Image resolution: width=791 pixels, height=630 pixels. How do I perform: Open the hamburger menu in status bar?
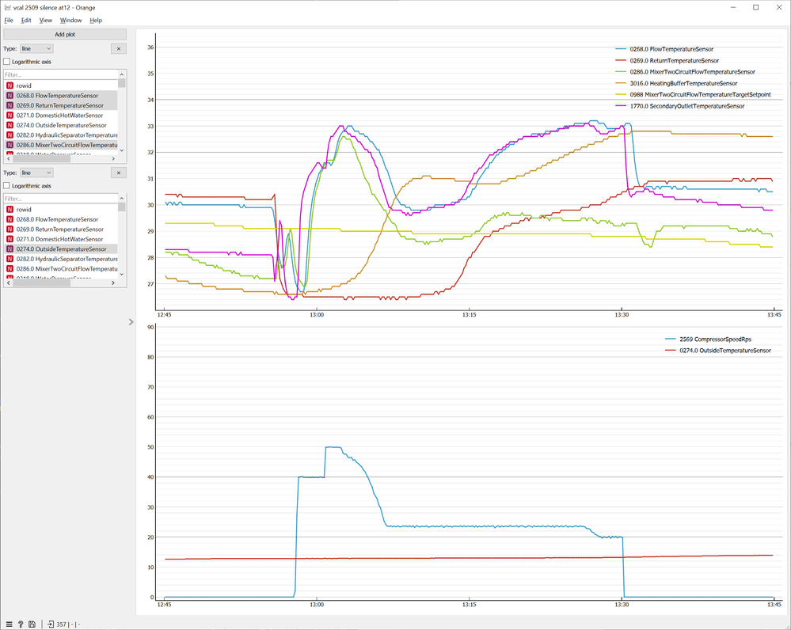[9, 624]
